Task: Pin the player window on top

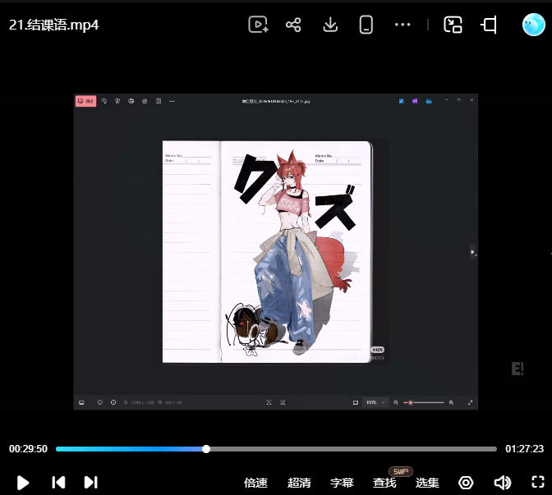Action: [x=489, y=25]
